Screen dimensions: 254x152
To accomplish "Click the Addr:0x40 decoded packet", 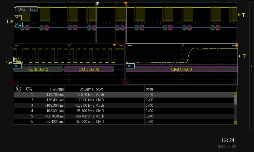I will click(x=38, y=69).
